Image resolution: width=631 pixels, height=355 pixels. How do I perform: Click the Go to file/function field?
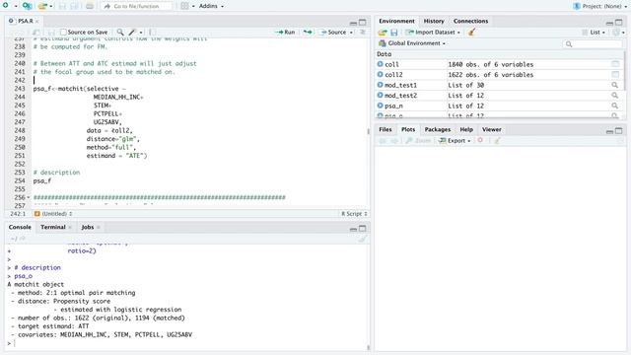coord(136,6)
